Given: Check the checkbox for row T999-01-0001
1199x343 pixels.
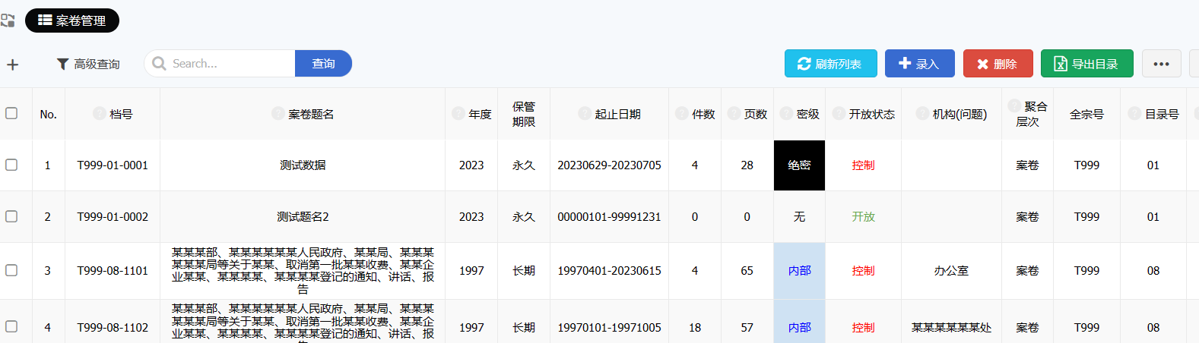Looking at the screenshot, I should [x=11, y=165].
